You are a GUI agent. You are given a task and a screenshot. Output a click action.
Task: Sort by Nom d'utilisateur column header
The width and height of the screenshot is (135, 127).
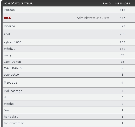18,3
